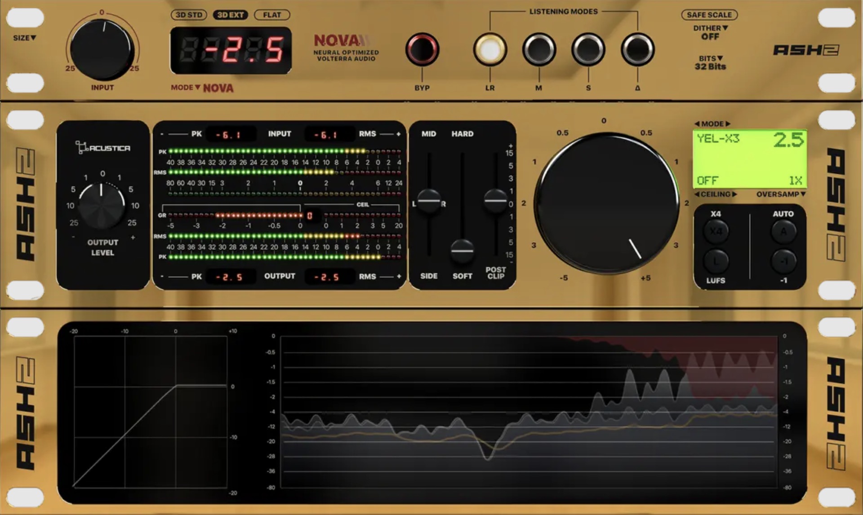Toggle the -1 round button
Image resolution: width=863 pixels, height=515 pixels.
[x=783, y=261]
